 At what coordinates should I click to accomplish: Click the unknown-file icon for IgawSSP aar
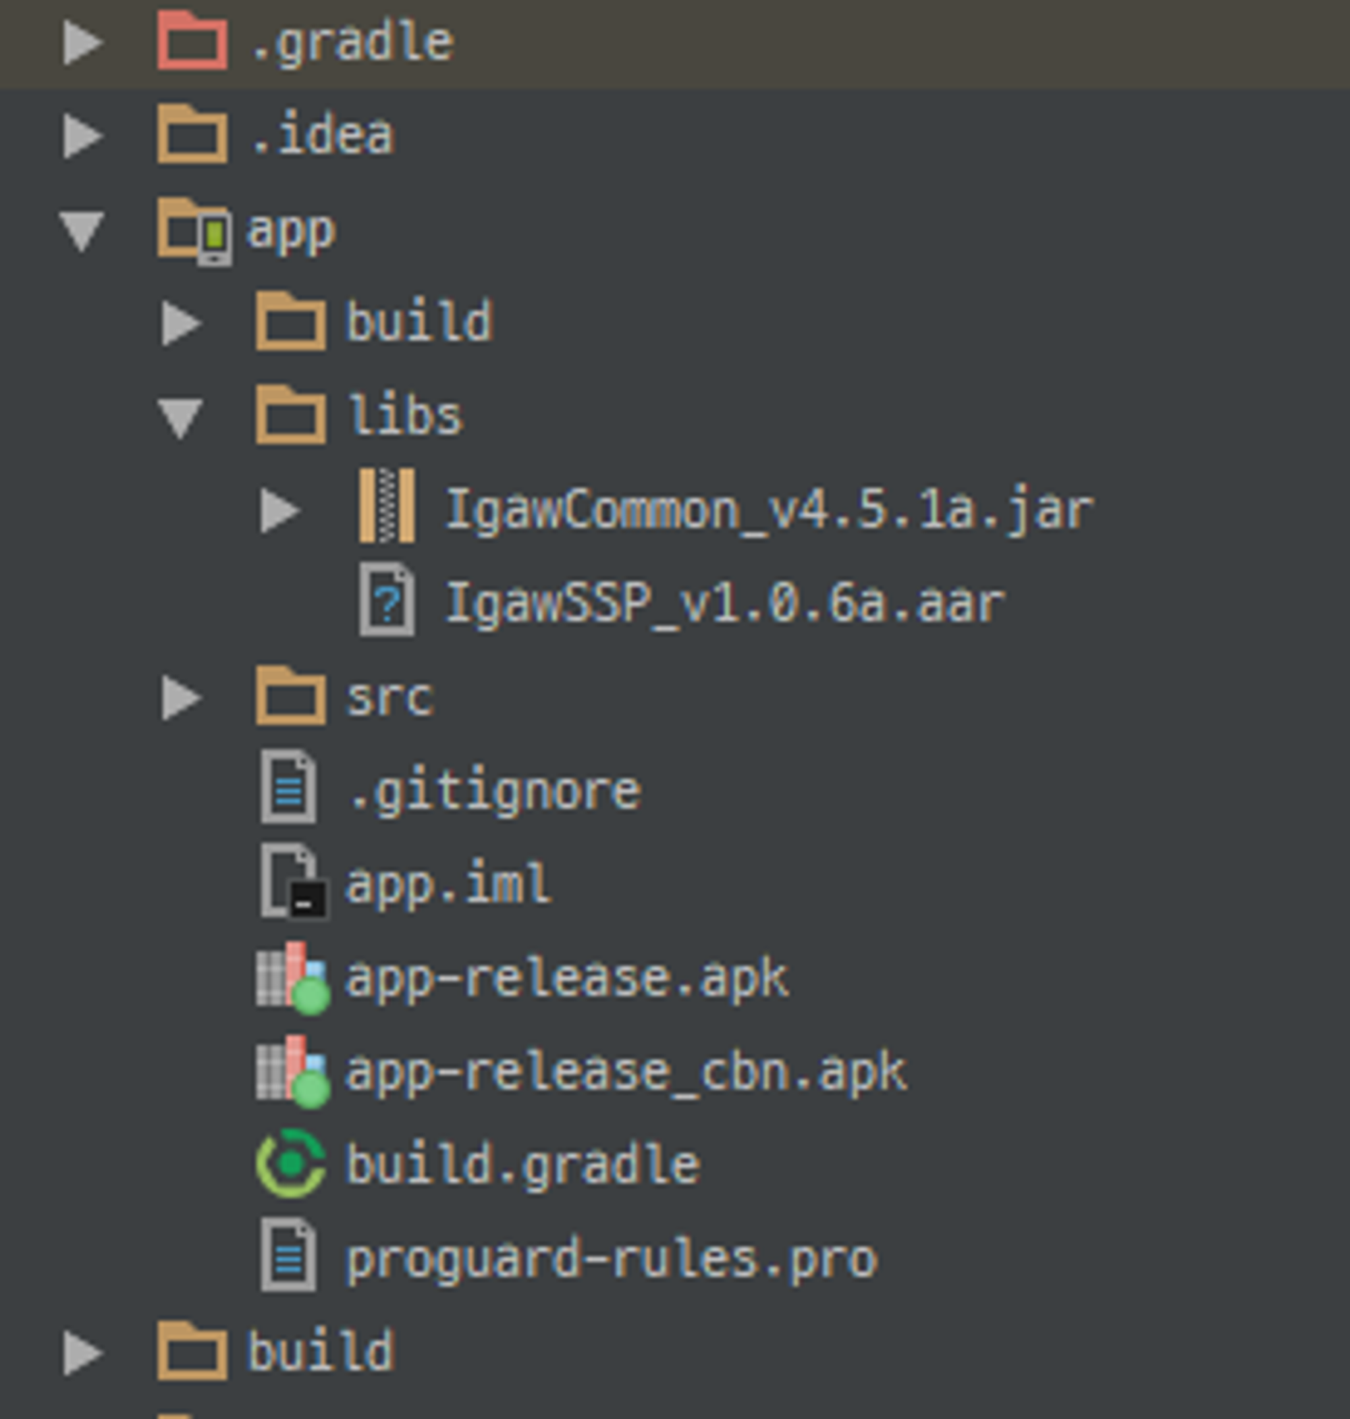tap(387, 600)
